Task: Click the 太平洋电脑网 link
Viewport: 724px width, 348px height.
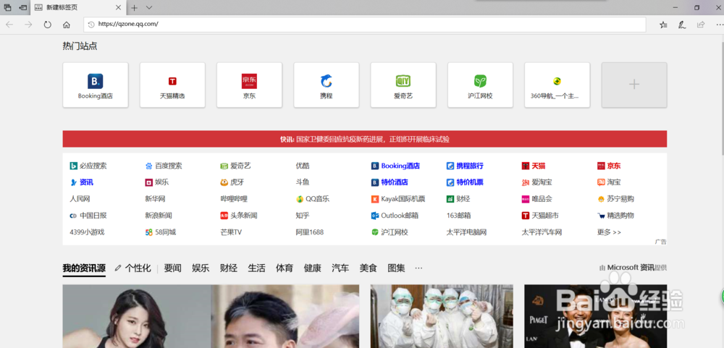Action: 466,232
